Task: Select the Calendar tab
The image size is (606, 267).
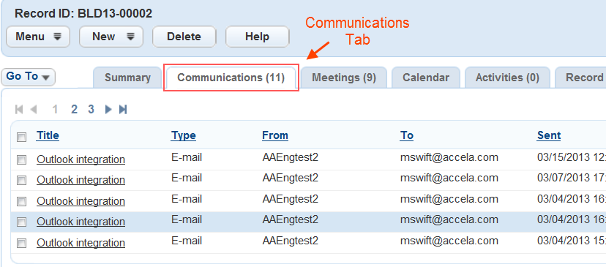Action: [426, 78]
